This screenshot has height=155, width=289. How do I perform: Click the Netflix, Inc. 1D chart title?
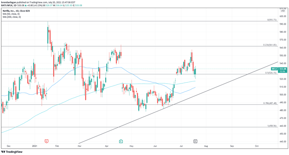pyautogui.click(x=16, y=11)
